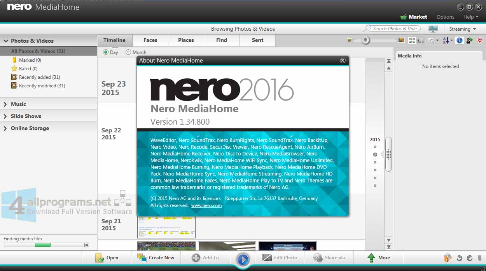This screenshot has width=486, height=271.
Task: Rotate right using the clockwise arrow
Action: [x=470, y=258]
